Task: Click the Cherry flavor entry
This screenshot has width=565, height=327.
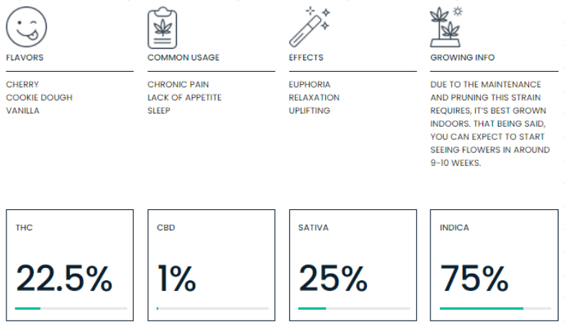Action: (x=22, y=85)
